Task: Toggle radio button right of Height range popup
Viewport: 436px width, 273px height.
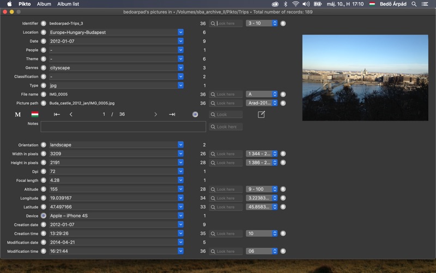Action: point(283,163)
